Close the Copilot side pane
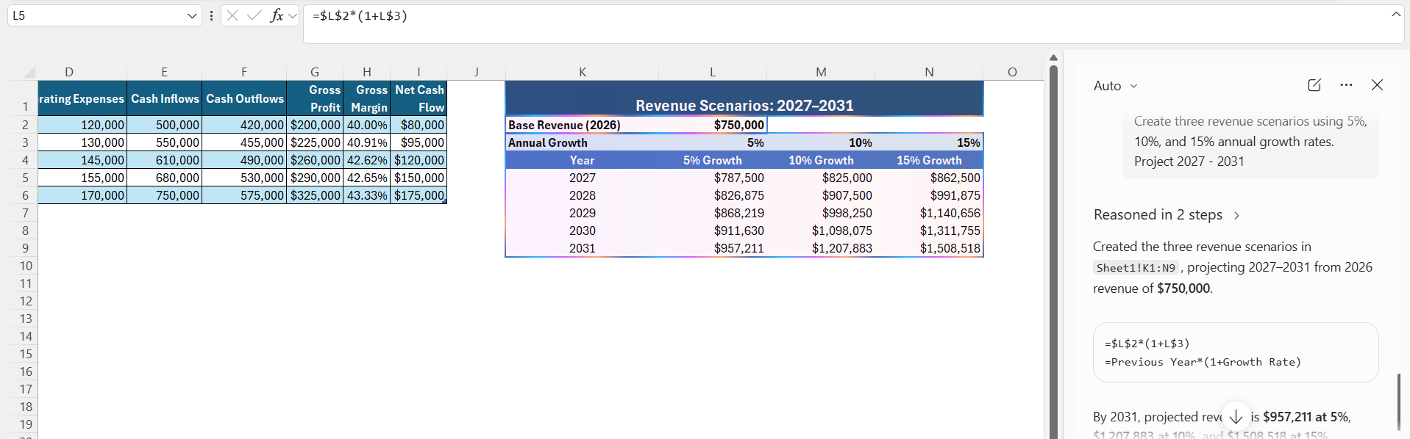 coord(1378,85)
